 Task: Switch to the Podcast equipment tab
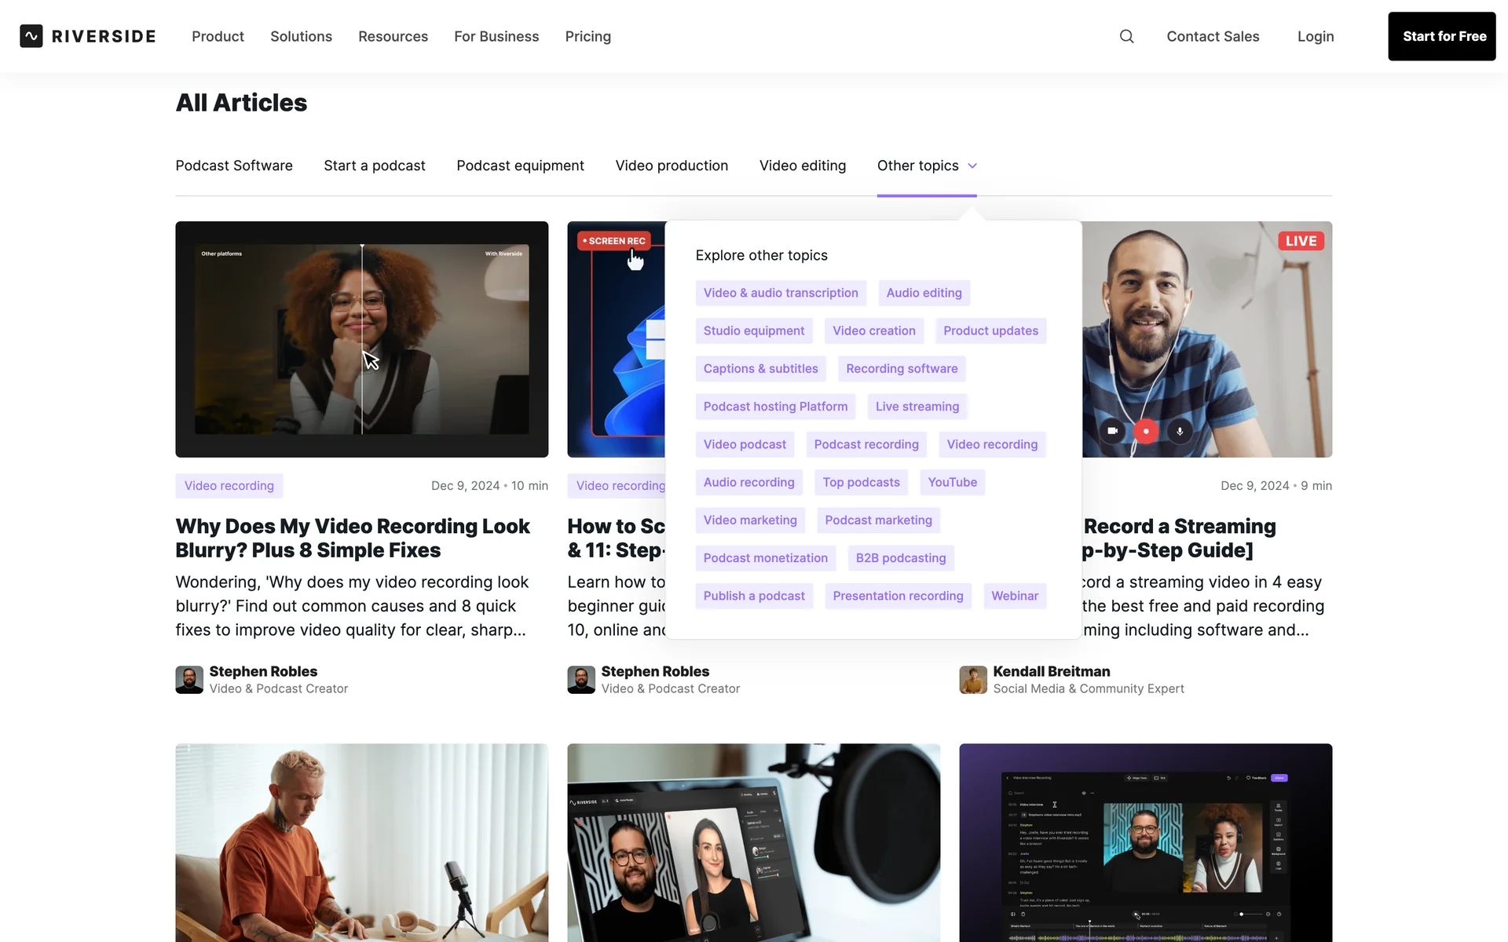pos(520,166)
